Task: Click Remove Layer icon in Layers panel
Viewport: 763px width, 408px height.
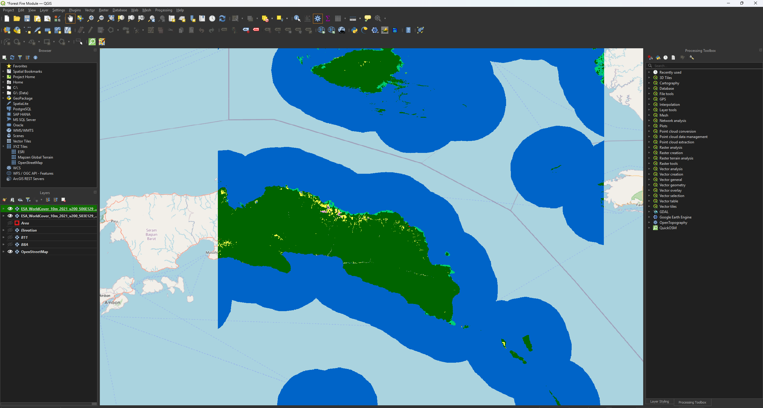Action: 63,200
